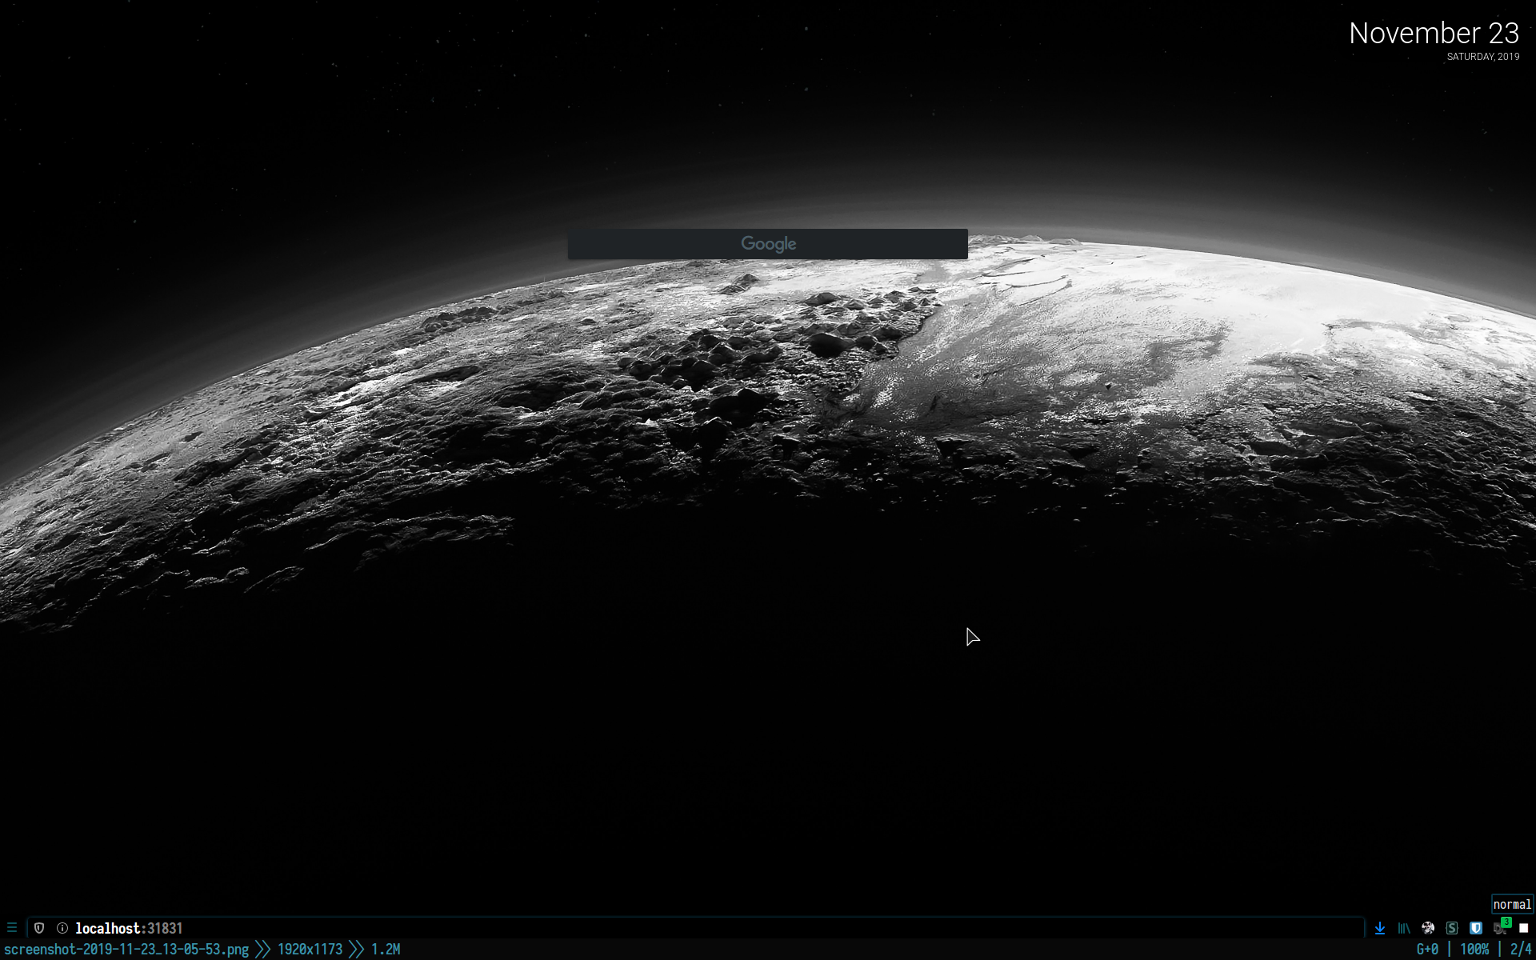Open the Bitwarden shield extension icon

[x=1476, y=928]
